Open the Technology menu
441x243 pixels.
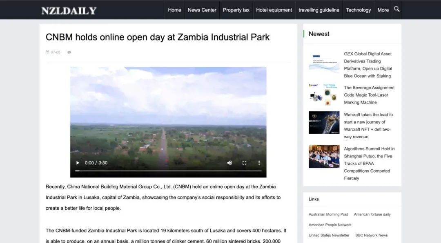(358, 10)
